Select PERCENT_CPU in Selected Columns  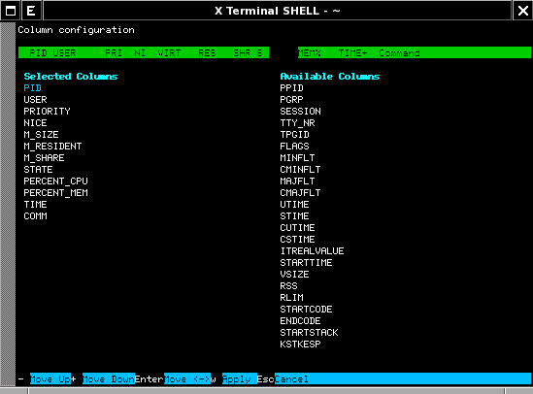(55, 181)
